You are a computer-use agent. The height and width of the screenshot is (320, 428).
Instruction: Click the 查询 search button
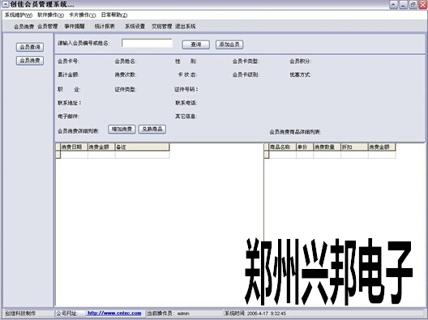coord(195,45)
